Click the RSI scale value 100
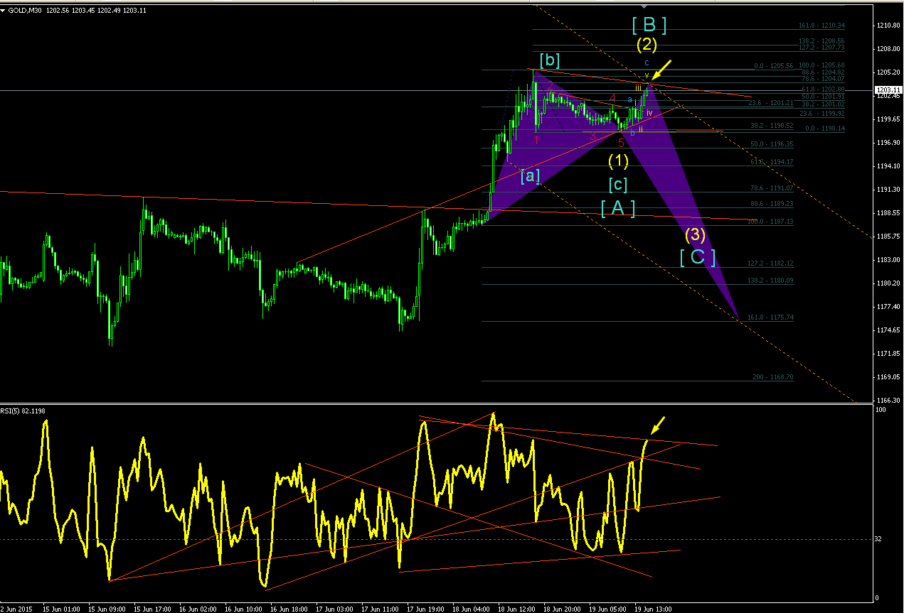904x613 pixels. tap(880, 411)
